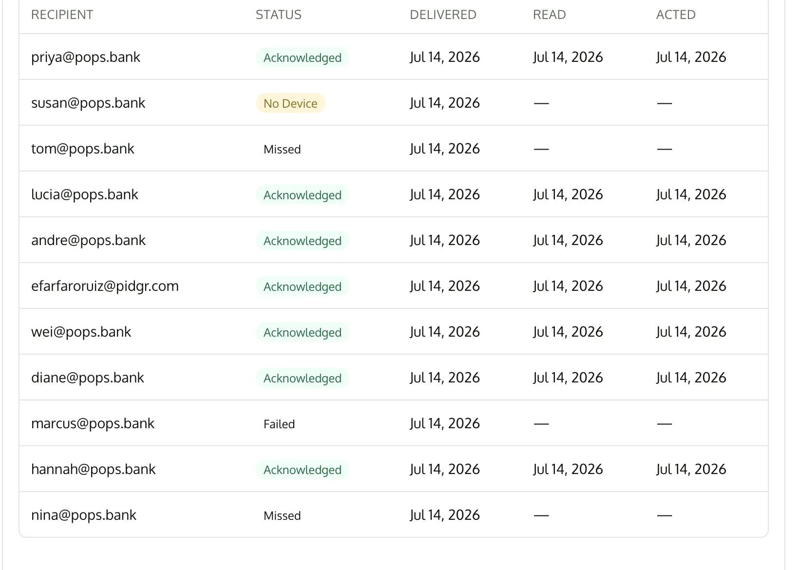Click the DELIVERED column header

click(443, 15)
